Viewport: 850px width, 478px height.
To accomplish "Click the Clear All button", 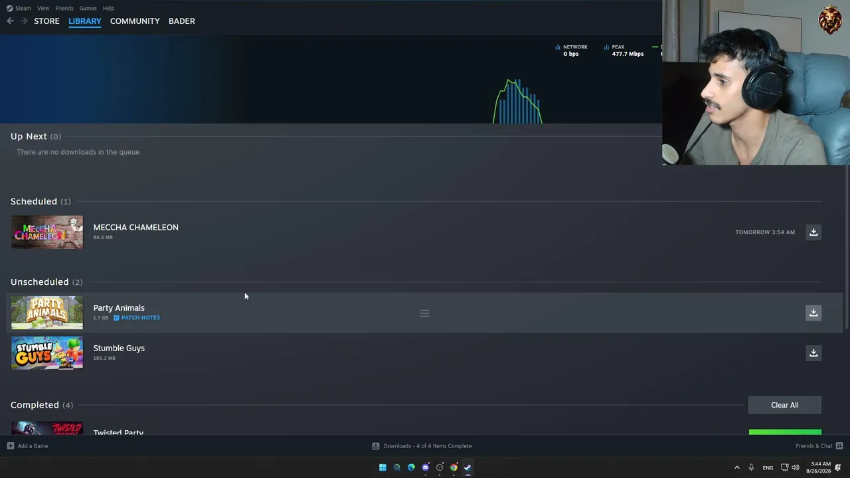I will [785, 405].
